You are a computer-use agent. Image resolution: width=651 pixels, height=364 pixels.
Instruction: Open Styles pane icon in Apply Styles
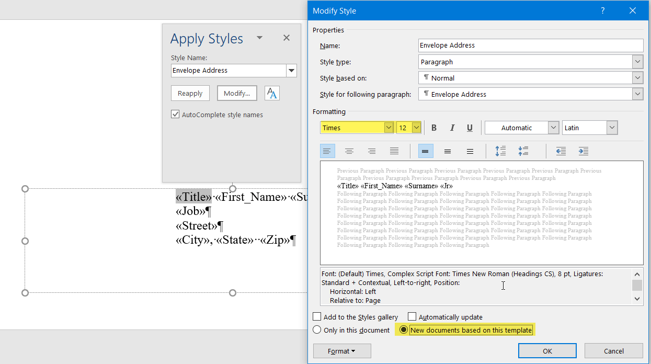(272, 93)
